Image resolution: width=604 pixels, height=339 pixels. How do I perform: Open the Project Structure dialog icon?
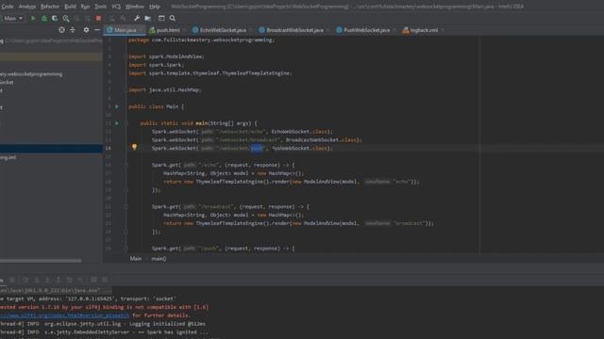(148, 18)
